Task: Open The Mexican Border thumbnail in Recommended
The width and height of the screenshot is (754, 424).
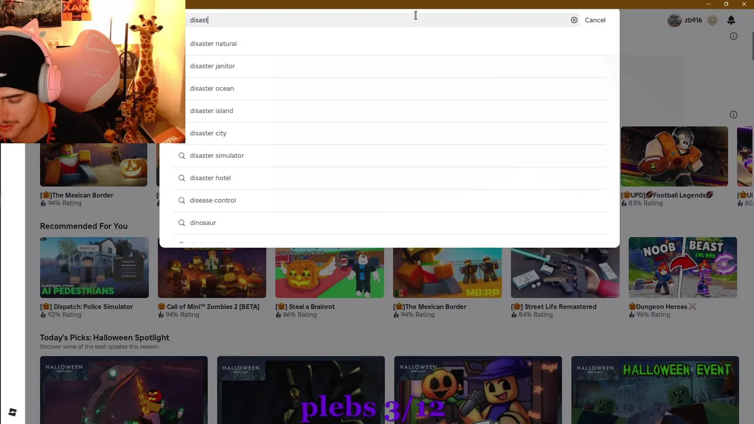Action: pos(447,272)
